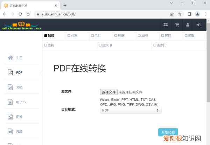Select the 去水印 tab
Image resolution: width=210 pixels, height=145 pixels.
tap(179, 45)
